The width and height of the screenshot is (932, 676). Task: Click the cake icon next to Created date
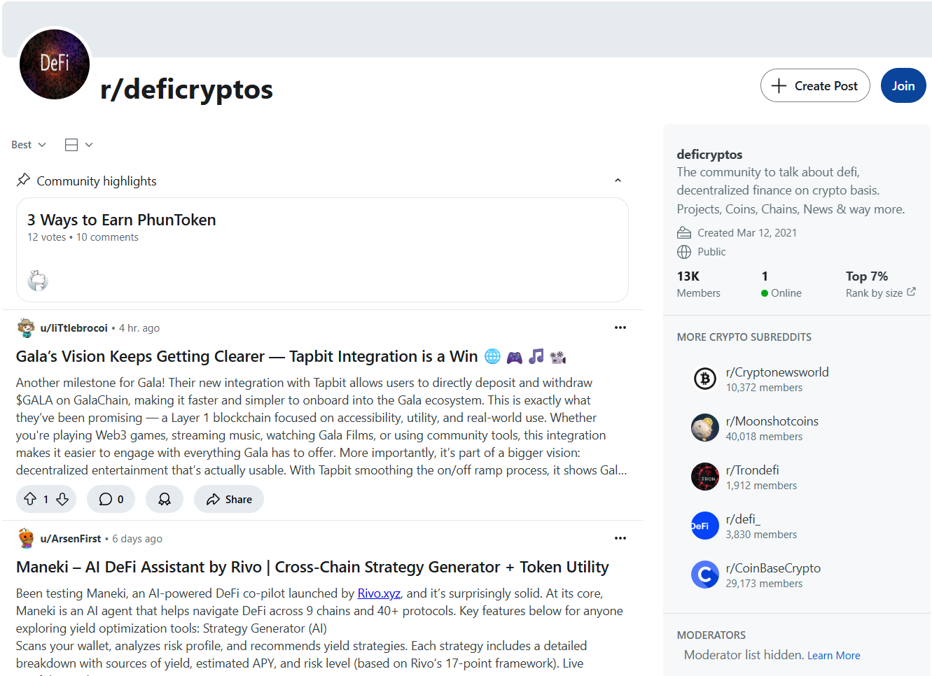684,233
